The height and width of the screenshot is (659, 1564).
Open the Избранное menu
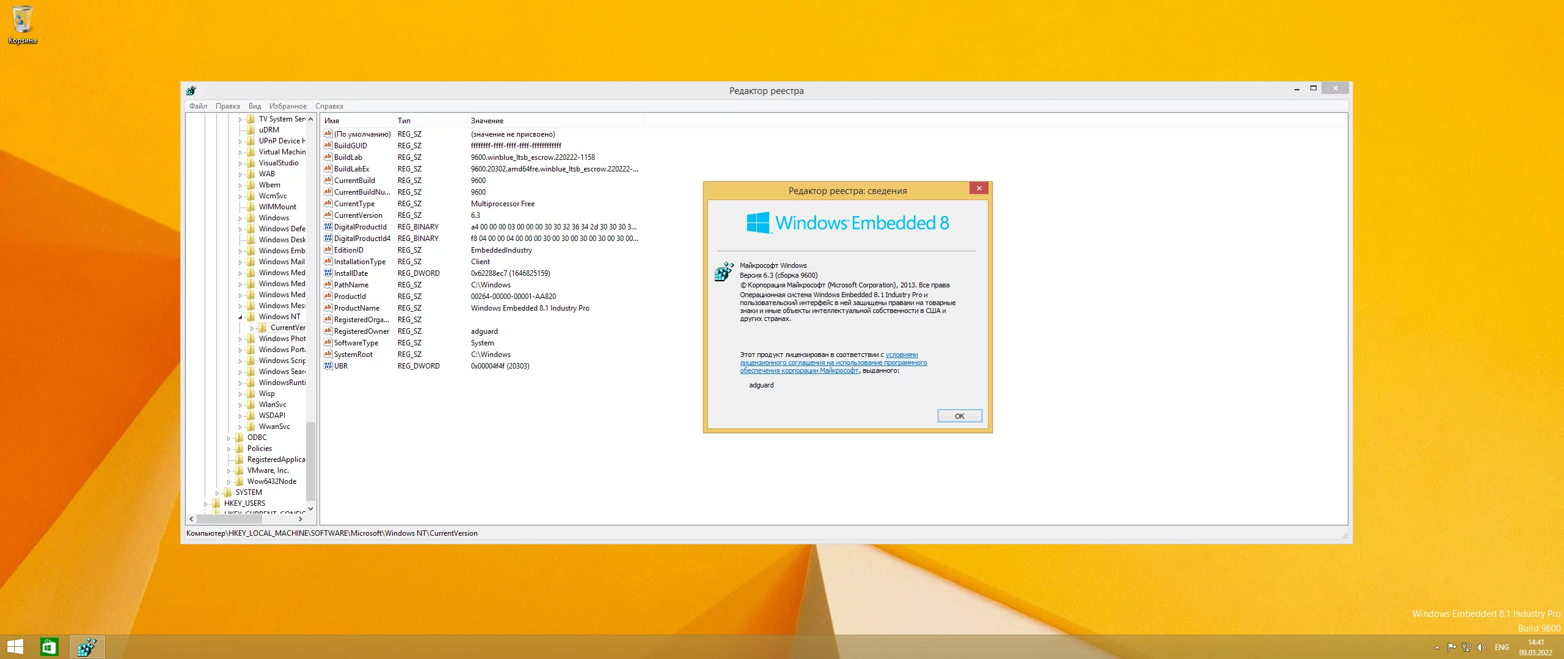click(288, 106)
